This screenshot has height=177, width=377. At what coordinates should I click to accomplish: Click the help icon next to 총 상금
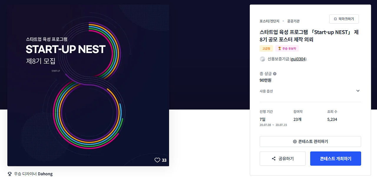[x=275, y=74]
